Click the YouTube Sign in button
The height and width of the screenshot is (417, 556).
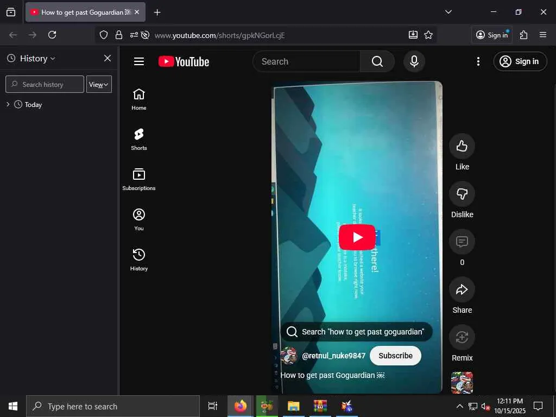pyautogui.click(x=520, y=62)
